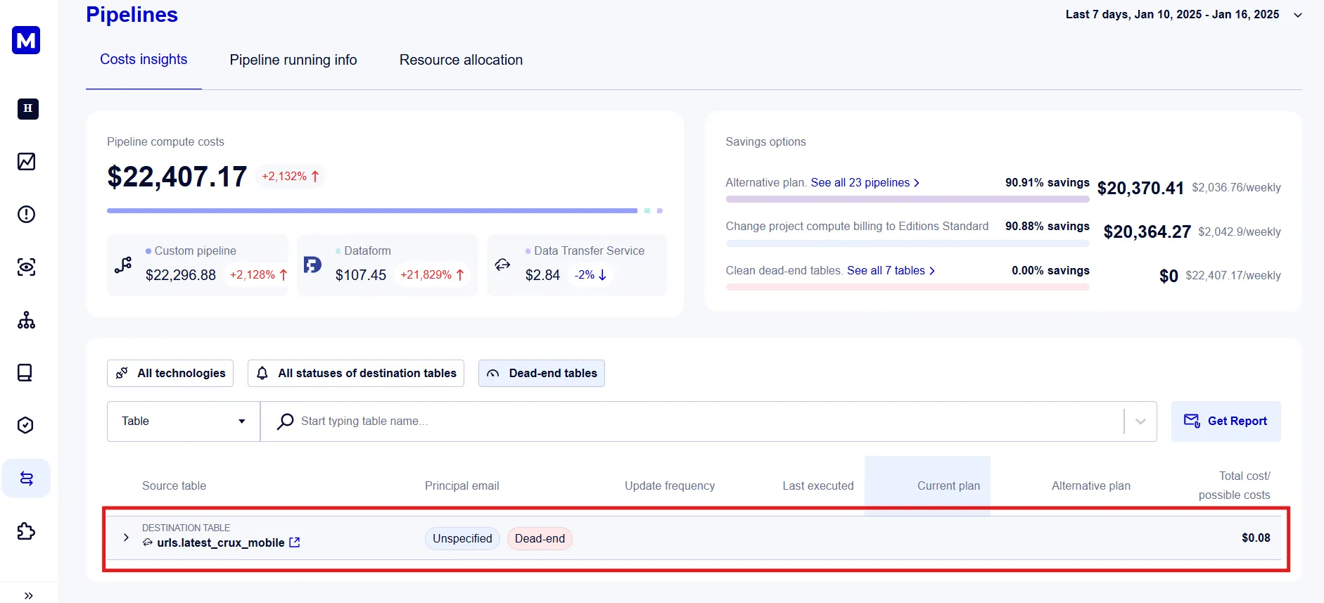Open the alert exclamation sidebar icon
The height and width of the screenshot is (603, 1324).
[x=26, y=215]
